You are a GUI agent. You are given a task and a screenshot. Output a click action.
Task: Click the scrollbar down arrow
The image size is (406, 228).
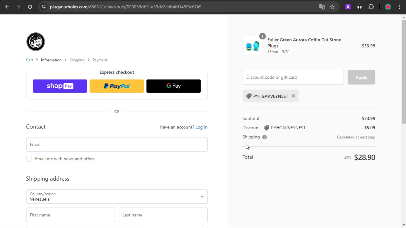(404, 225)
